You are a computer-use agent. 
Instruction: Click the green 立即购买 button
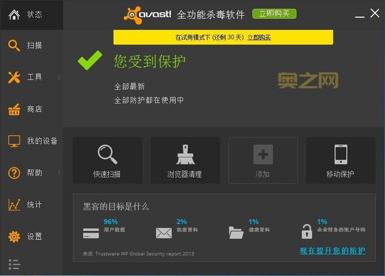point(274,14)
